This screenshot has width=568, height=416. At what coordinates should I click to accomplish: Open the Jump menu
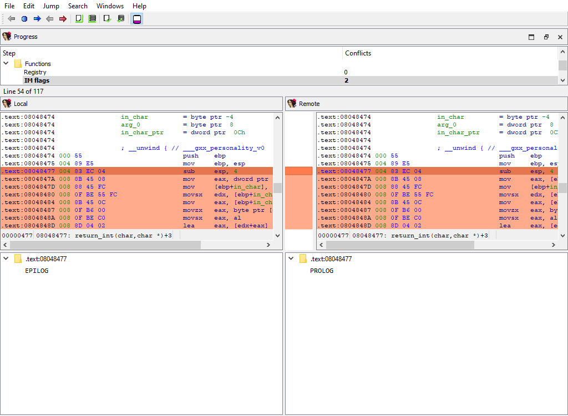coord(51,6)
